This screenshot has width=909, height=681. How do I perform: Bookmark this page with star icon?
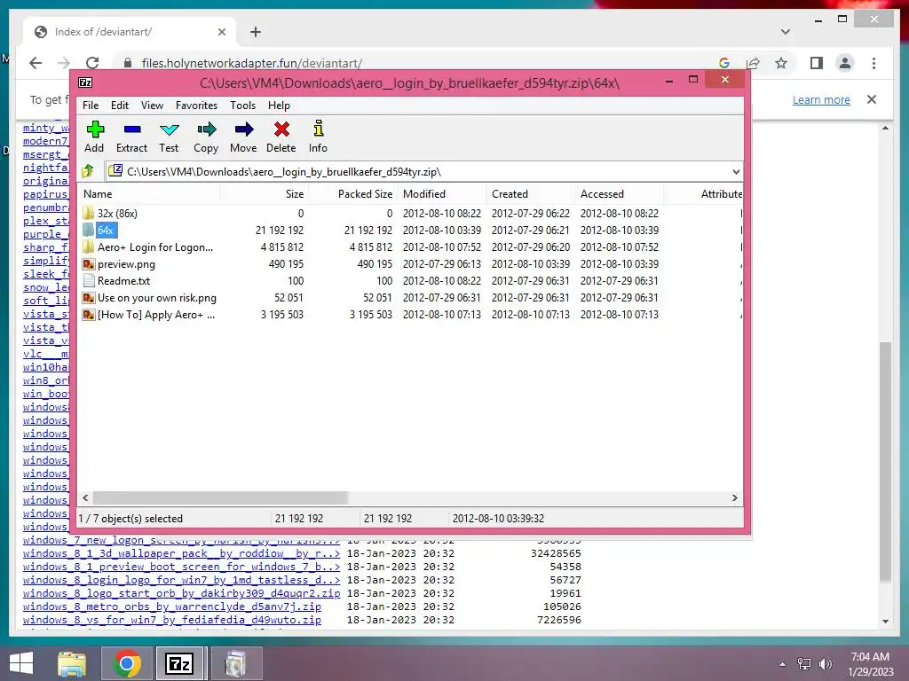click(x=781, y=63)
